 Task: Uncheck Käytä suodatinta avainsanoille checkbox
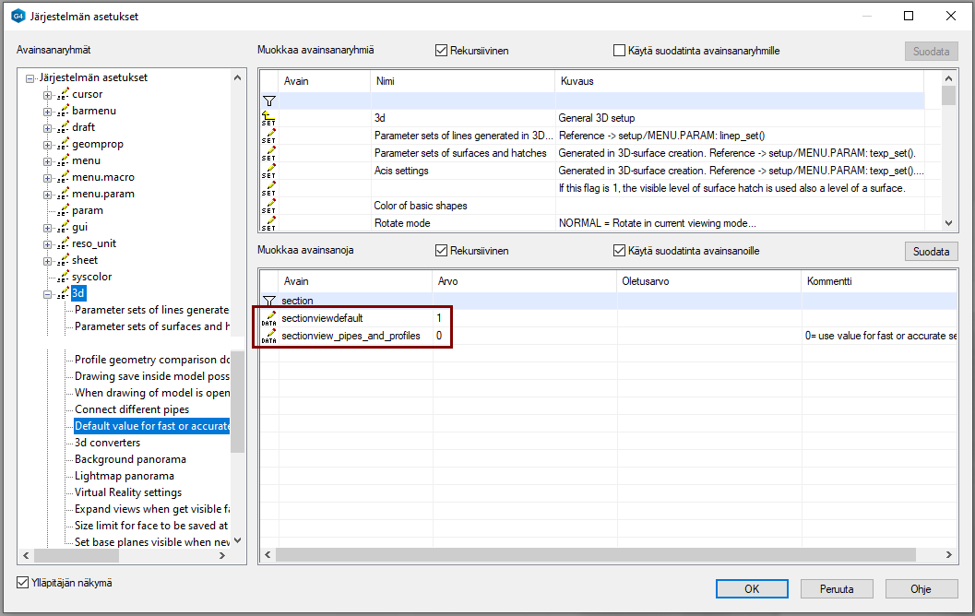[x=620, y=251]
